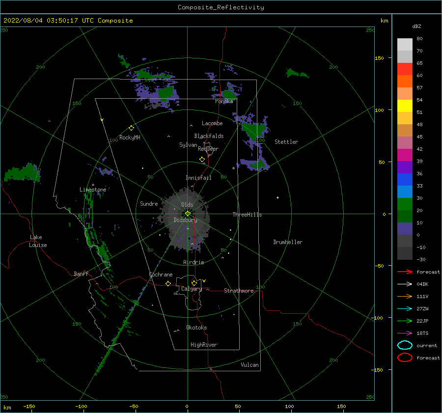Click the -150 tick on bottom axis
442x413 pixels.
click(x=29, y=406)
